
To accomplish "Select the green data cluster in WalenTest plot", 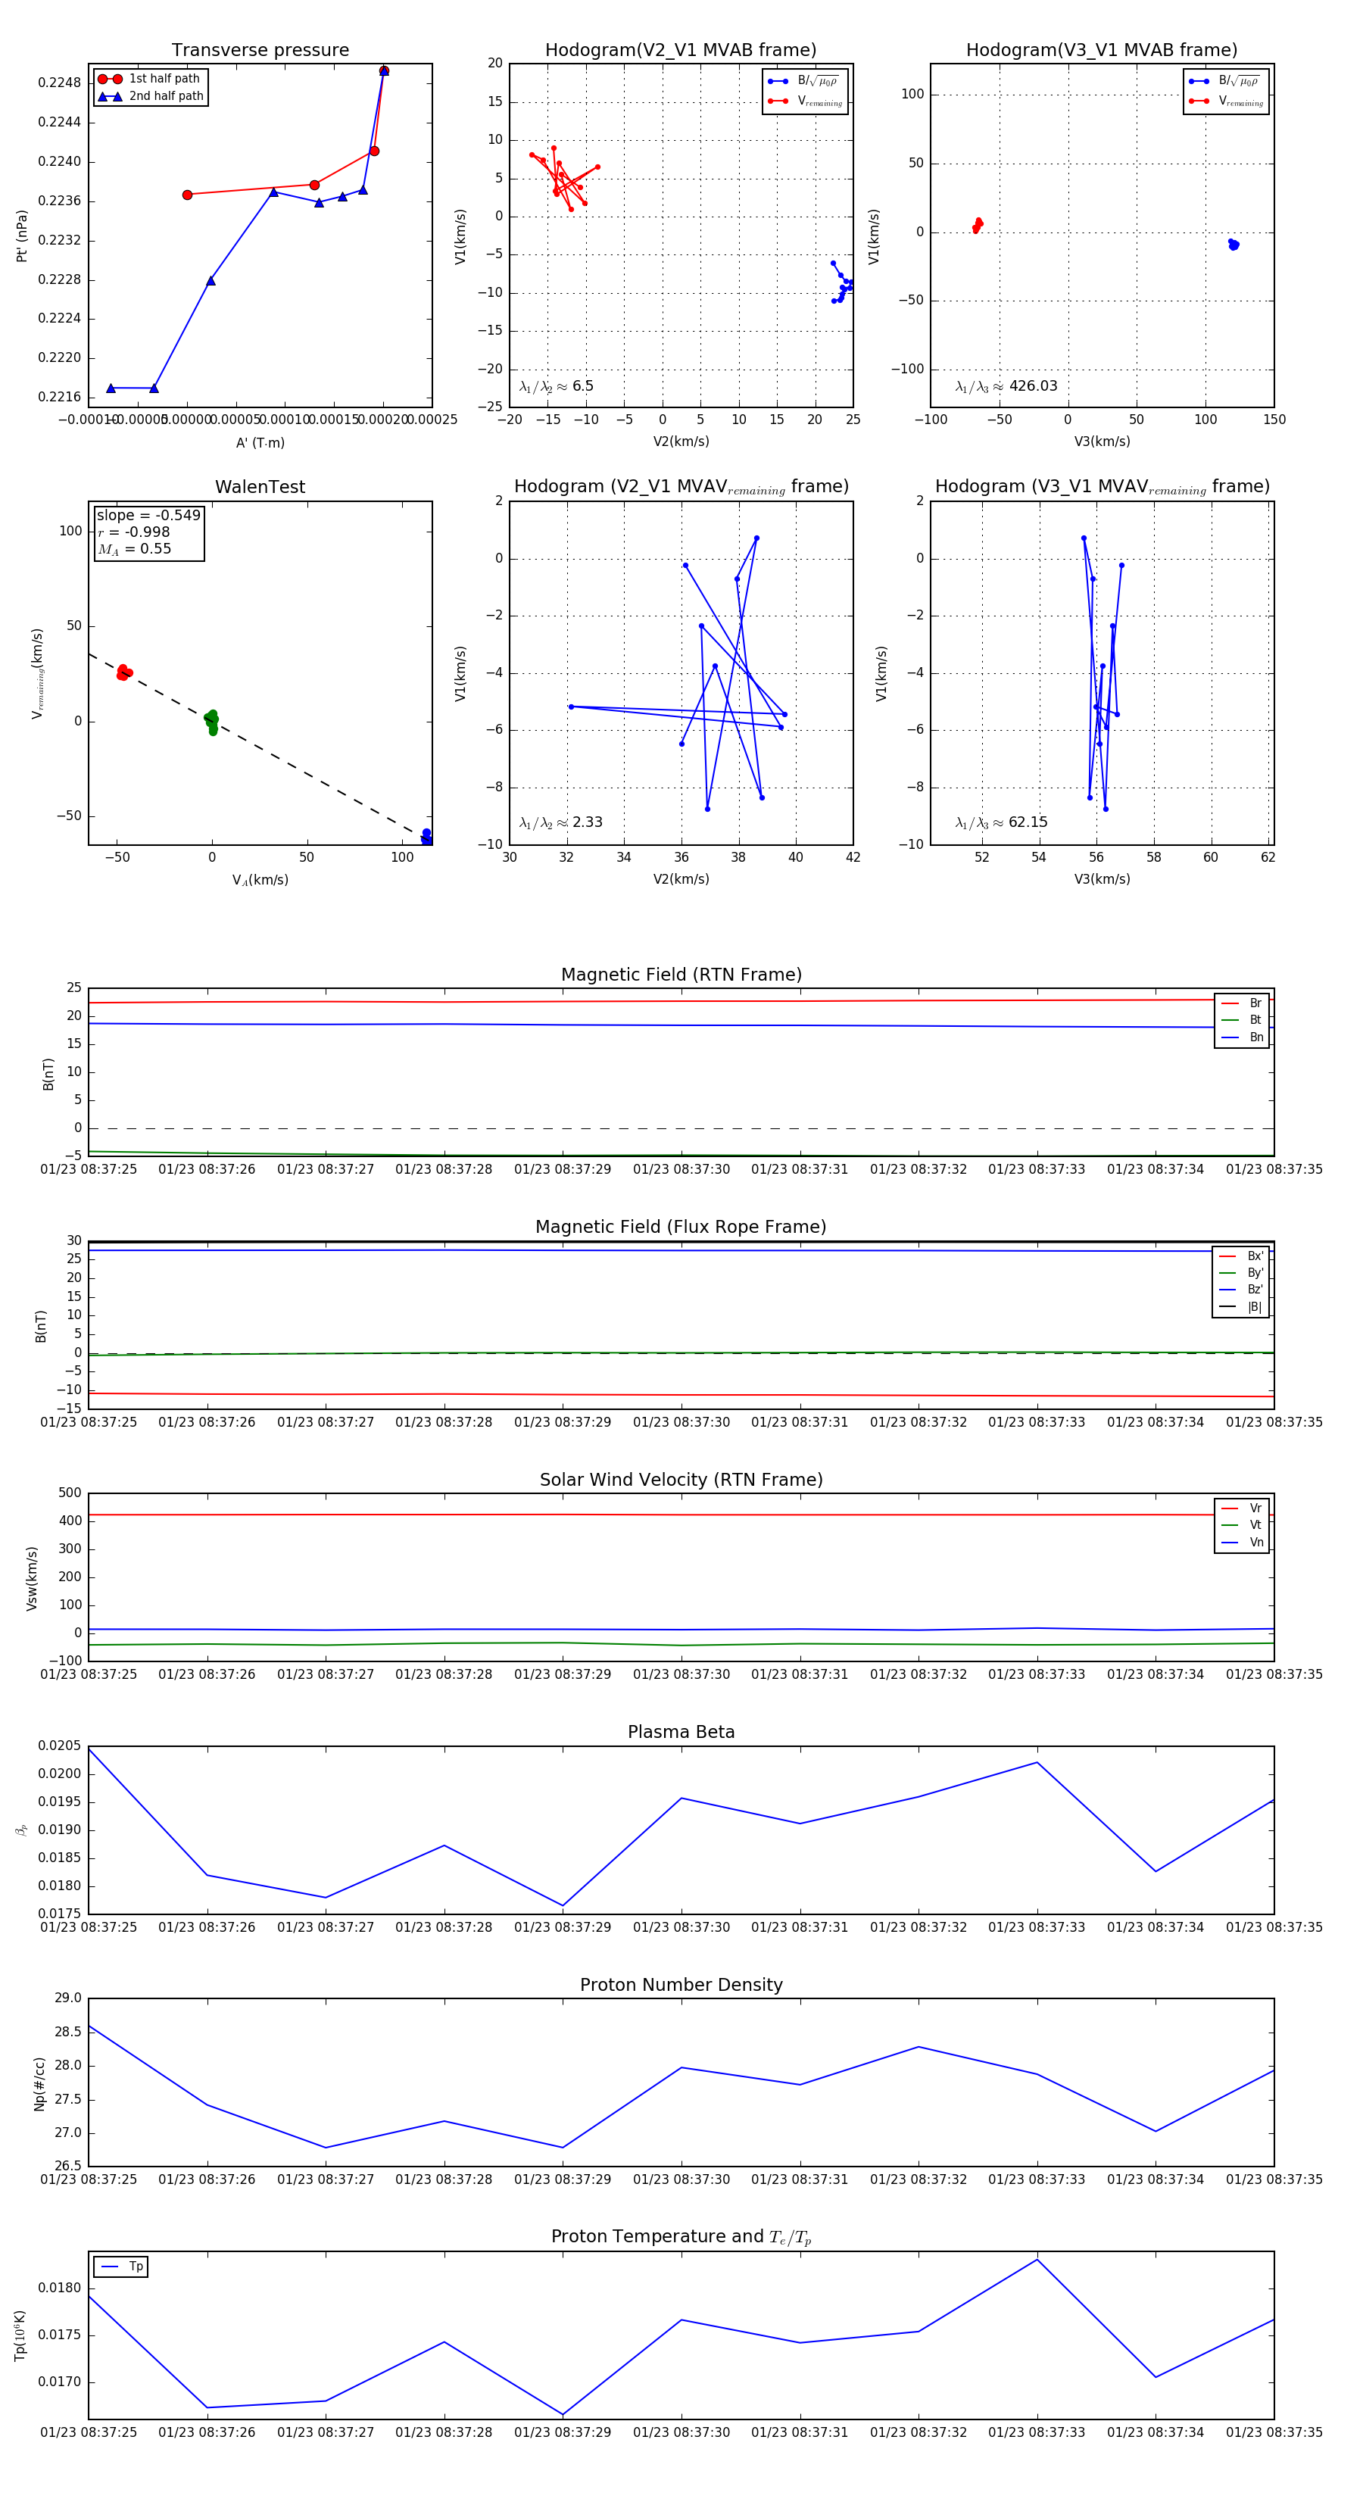I will tap(211, 721).
